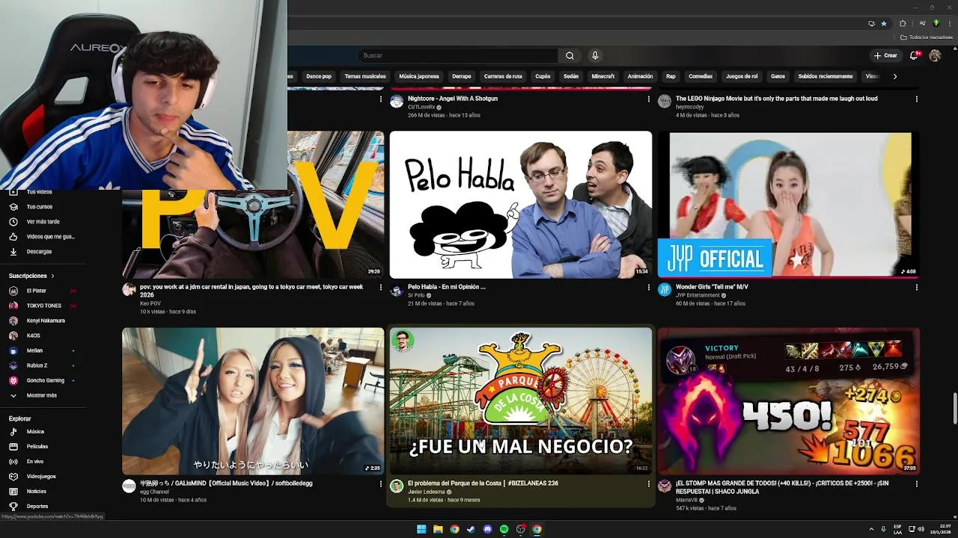The width and height of the screenshot is (958, 538).
Task: Open options menu for Wonder Girls video
Action: coord(917,287)
